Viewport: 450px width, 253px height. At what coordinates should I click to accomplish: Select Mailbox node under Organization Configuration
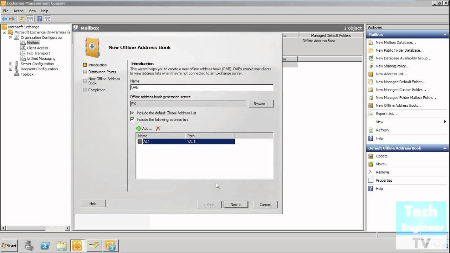(x=33, y=43)
